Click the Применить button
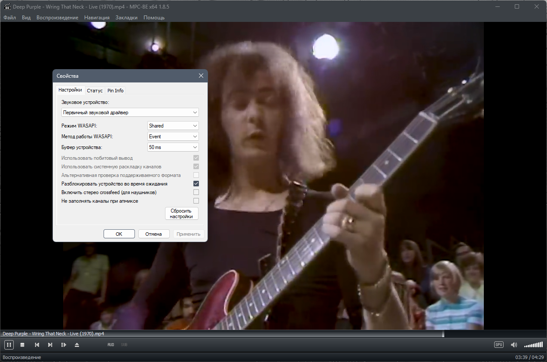The height and width of the screenshot is (362, 547). click(189, 234)
